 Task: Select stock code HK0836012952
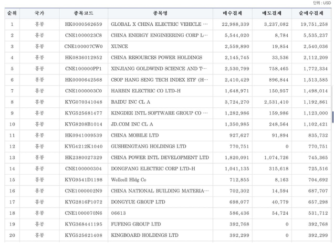pos(83,58)
